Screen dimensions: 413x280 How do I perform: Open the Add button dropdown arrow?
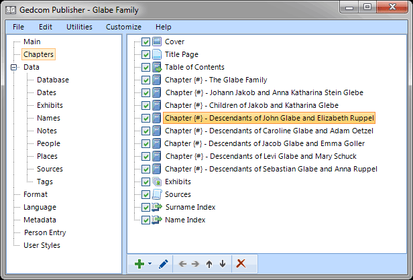[150, 263]
